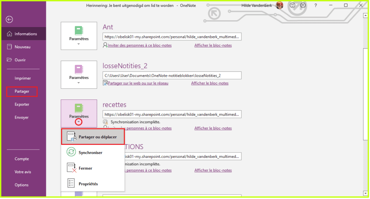
Task: Expand Paramètres chevron for Ant notebook
Action: click(78, 44)
